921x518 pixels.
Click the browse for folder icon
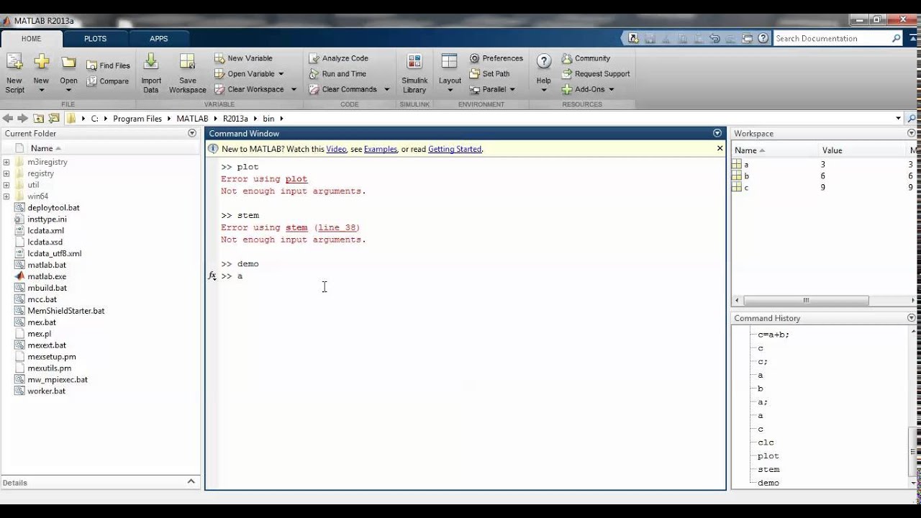pyautogui.click(x=54, y=119)
